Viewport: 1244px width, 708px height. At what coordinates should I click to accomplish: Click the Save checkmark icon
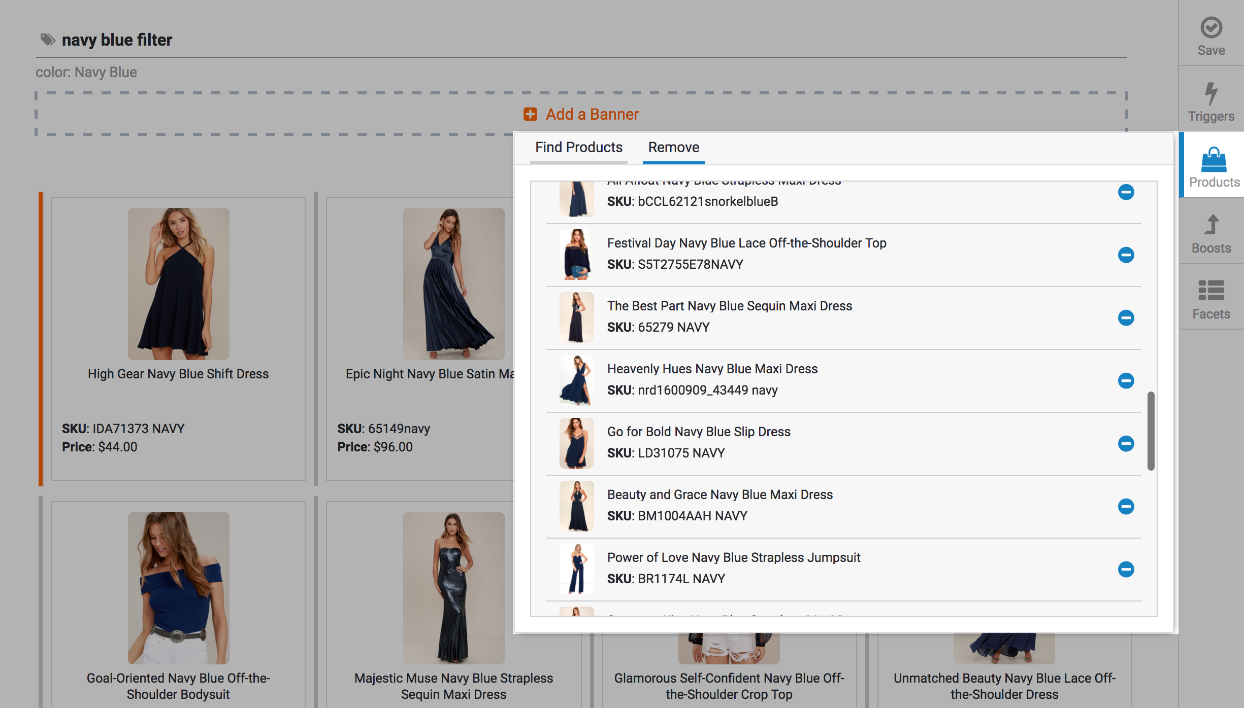[1211, 28]
